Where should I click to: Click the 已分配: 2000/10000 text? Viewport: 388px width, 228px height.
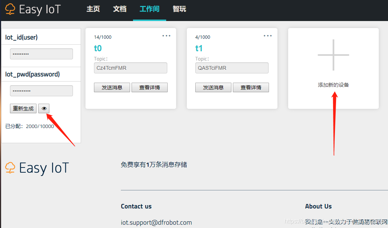[x=30, y=127]
